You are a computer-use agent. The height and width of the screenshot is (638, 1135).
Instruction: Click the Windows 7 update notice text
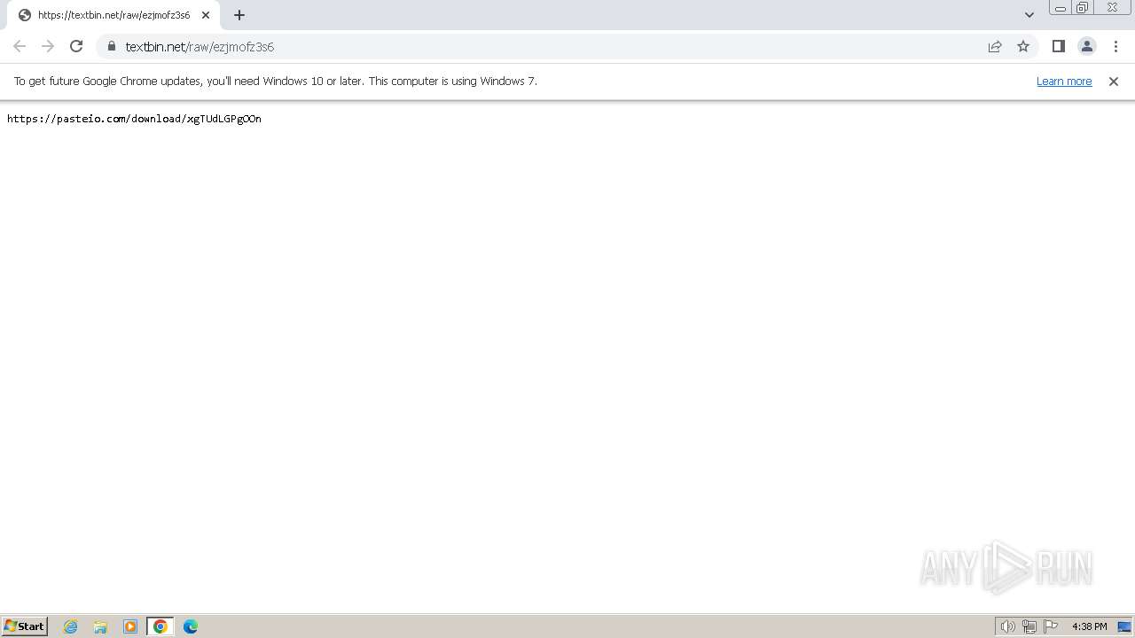(276, 81)
